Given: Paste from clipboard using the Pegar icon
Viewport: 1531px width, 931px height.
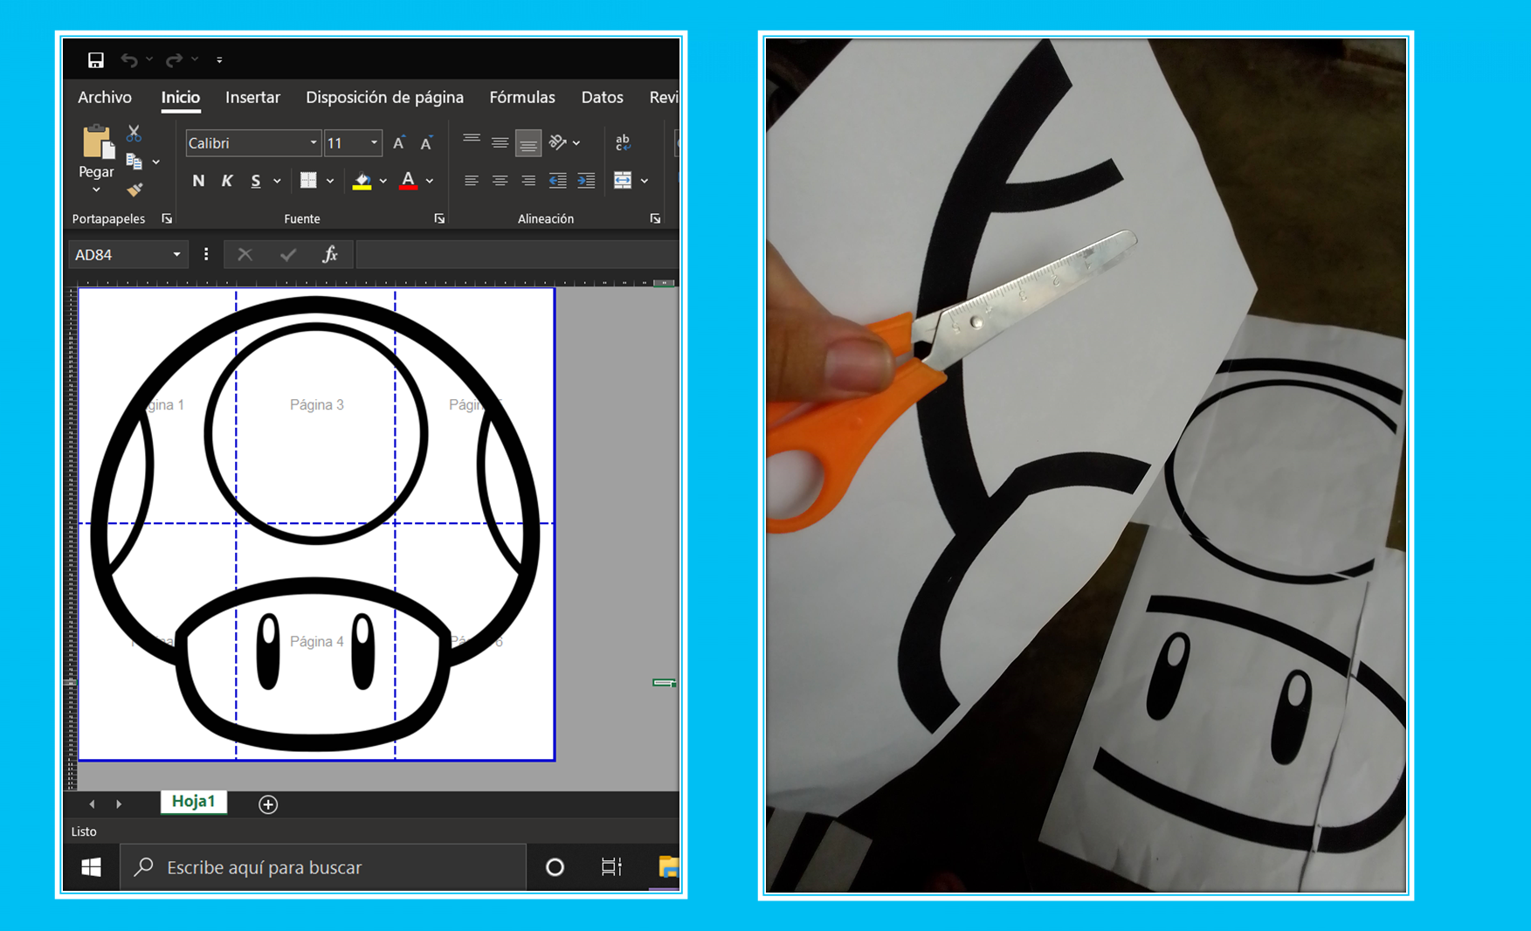Looking at the screenshot, I should coord(97,142).
